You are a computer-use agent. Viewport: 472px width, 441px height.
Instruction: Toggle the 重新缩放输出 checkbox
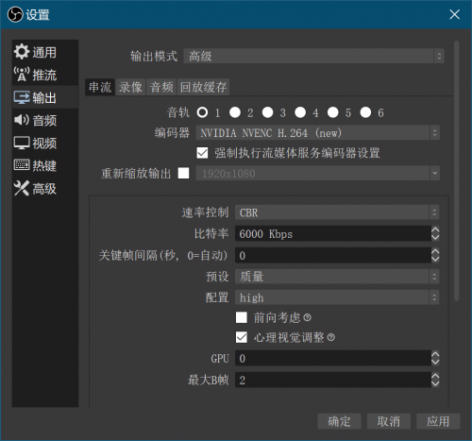183,173
